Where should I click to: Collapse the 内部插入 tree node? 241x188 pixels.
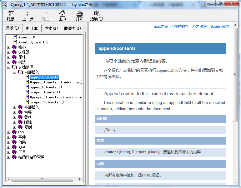[15, 72]
